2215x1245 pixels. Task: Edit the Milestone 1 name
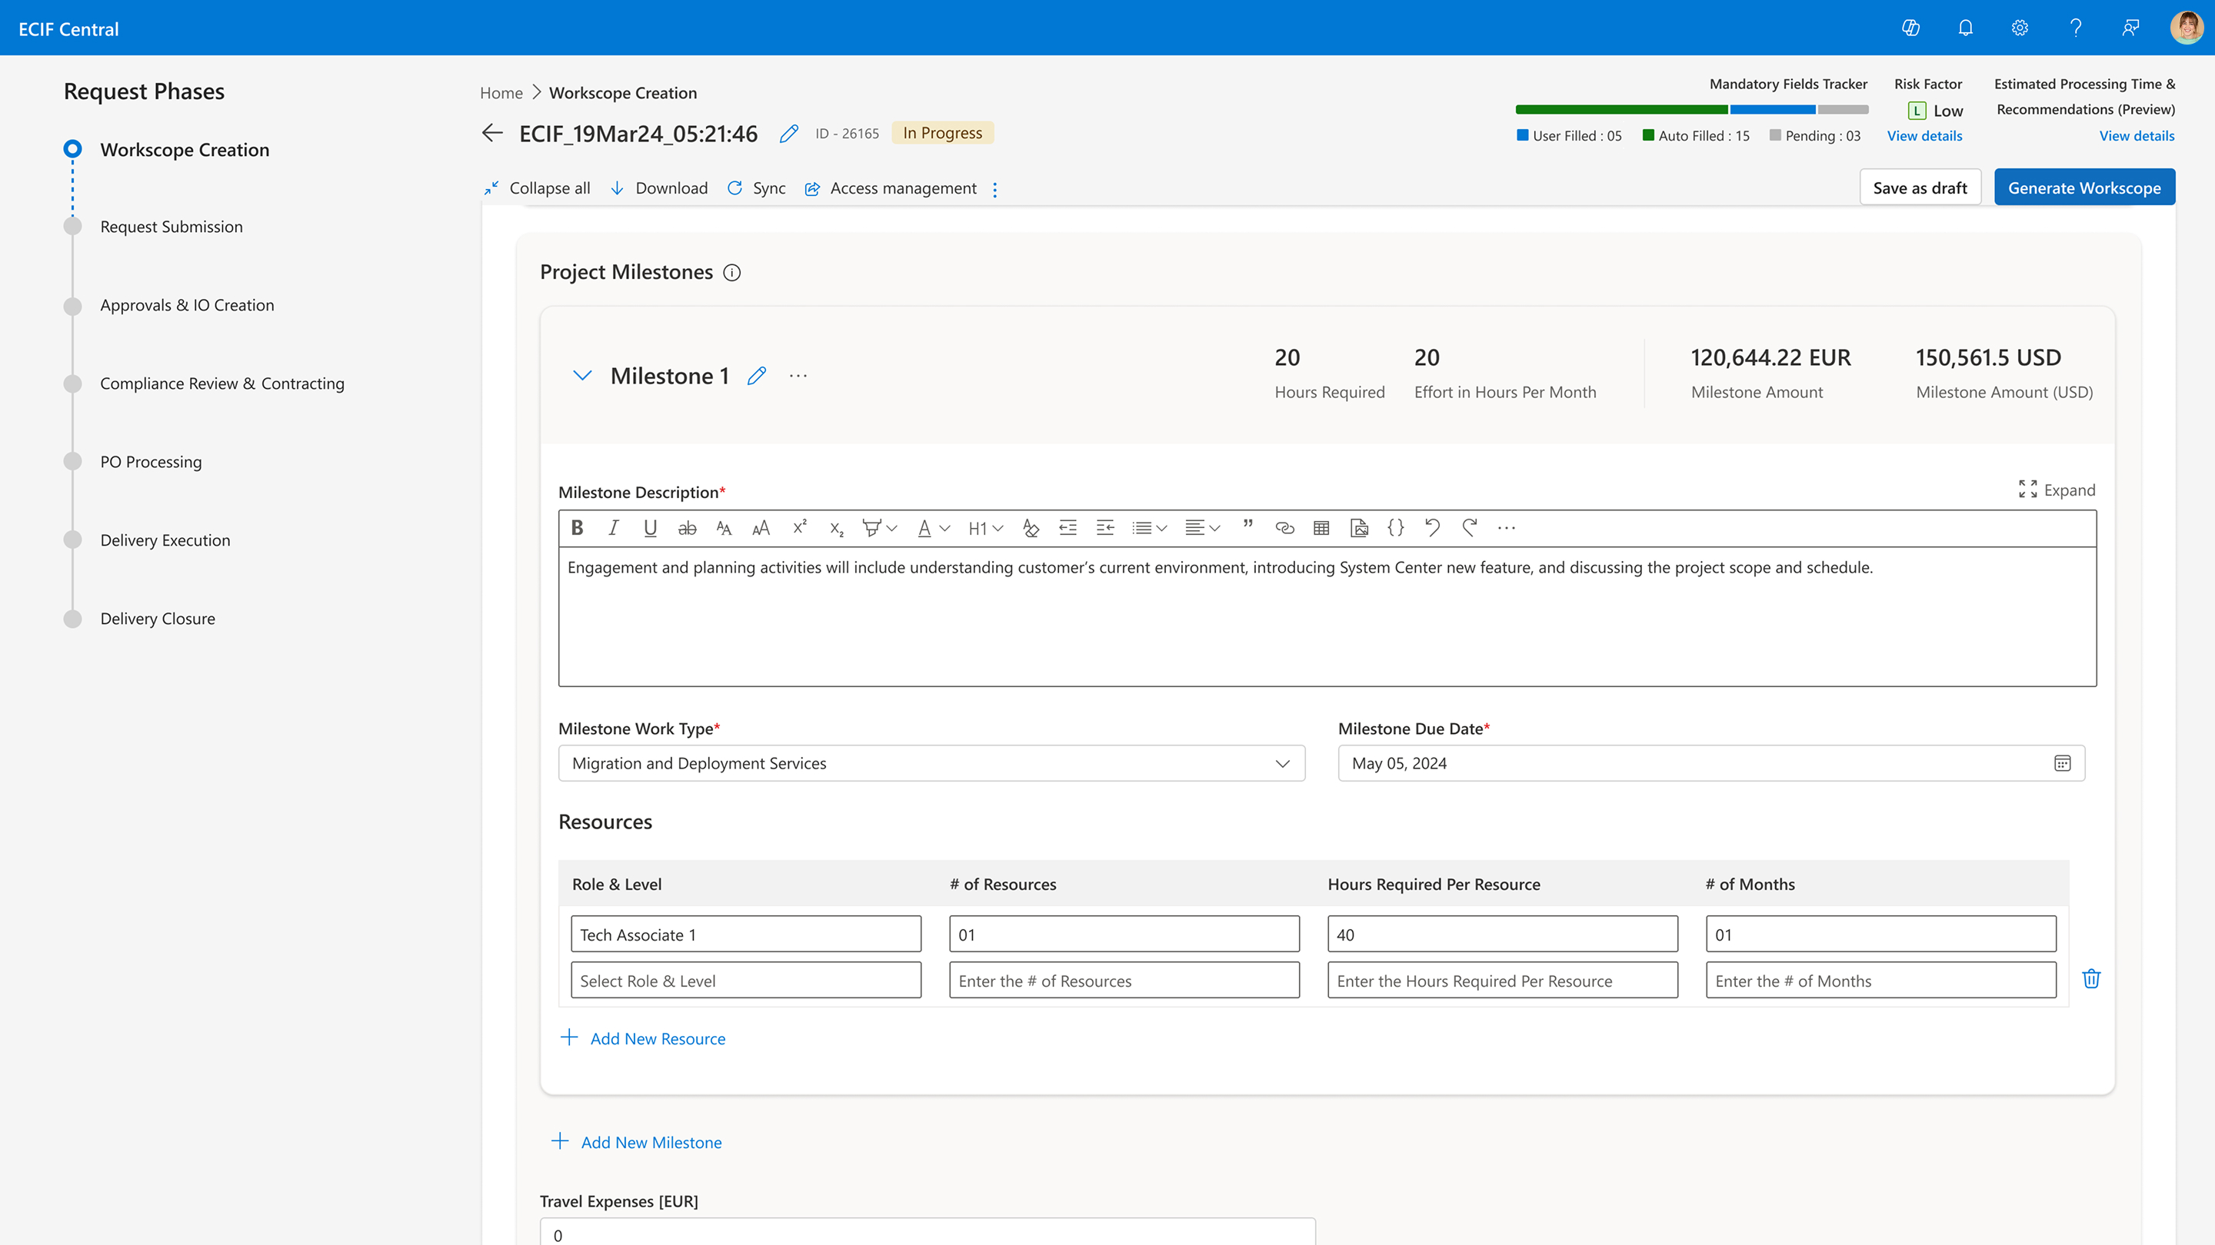[757, 376]
